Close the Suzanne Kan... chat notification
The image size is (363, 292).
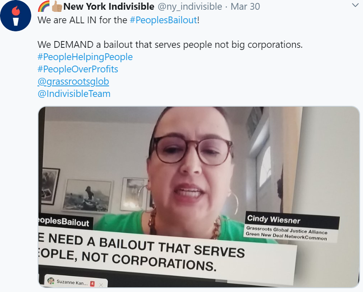point(101,285)
